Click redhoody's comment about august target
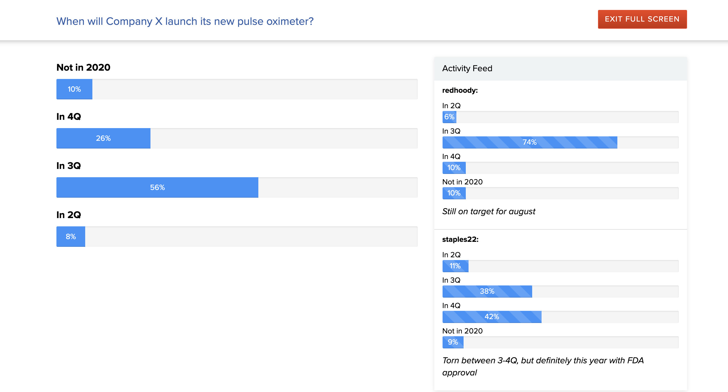Image resolution: width=728 pixels, height=392 pixels. tap(489, 211)
